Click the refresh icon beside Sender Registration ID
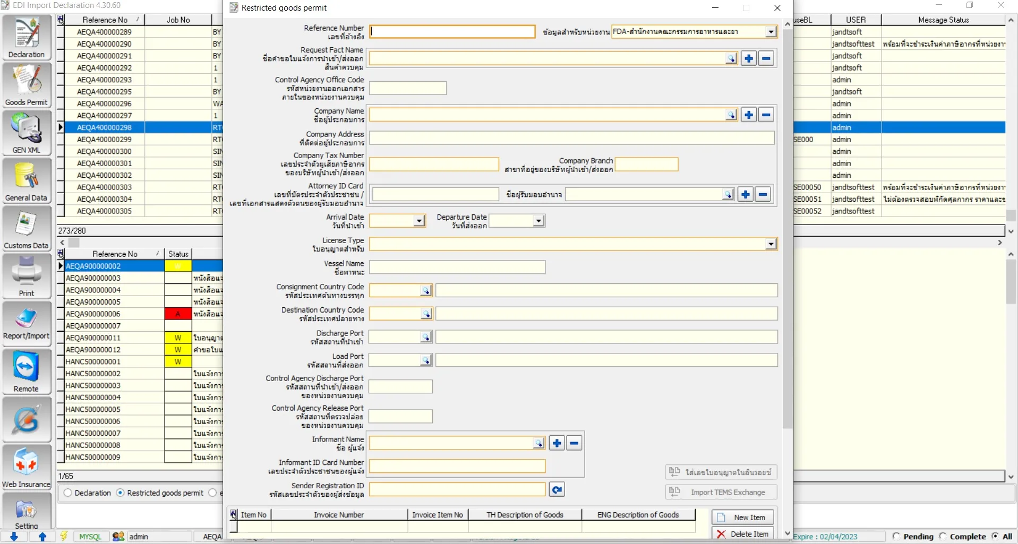 click(x=557, y=490)
